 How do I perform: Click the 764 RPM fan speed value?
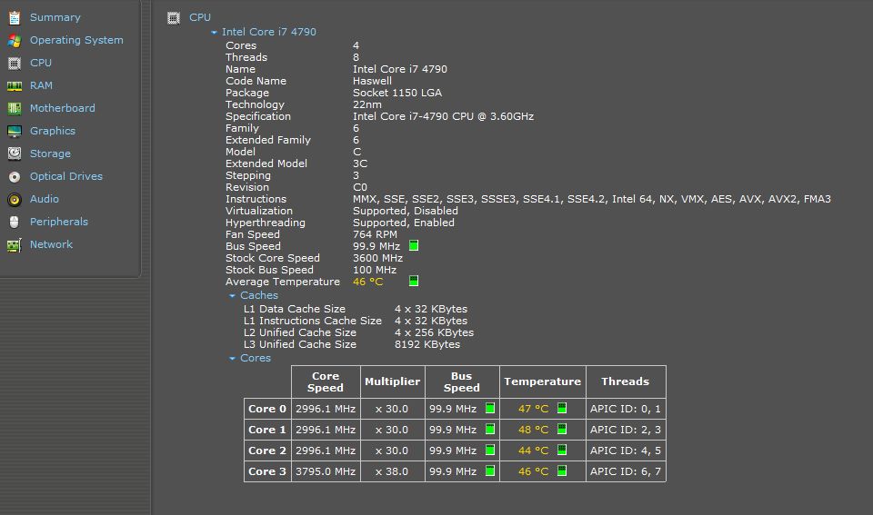coord(376,234)
